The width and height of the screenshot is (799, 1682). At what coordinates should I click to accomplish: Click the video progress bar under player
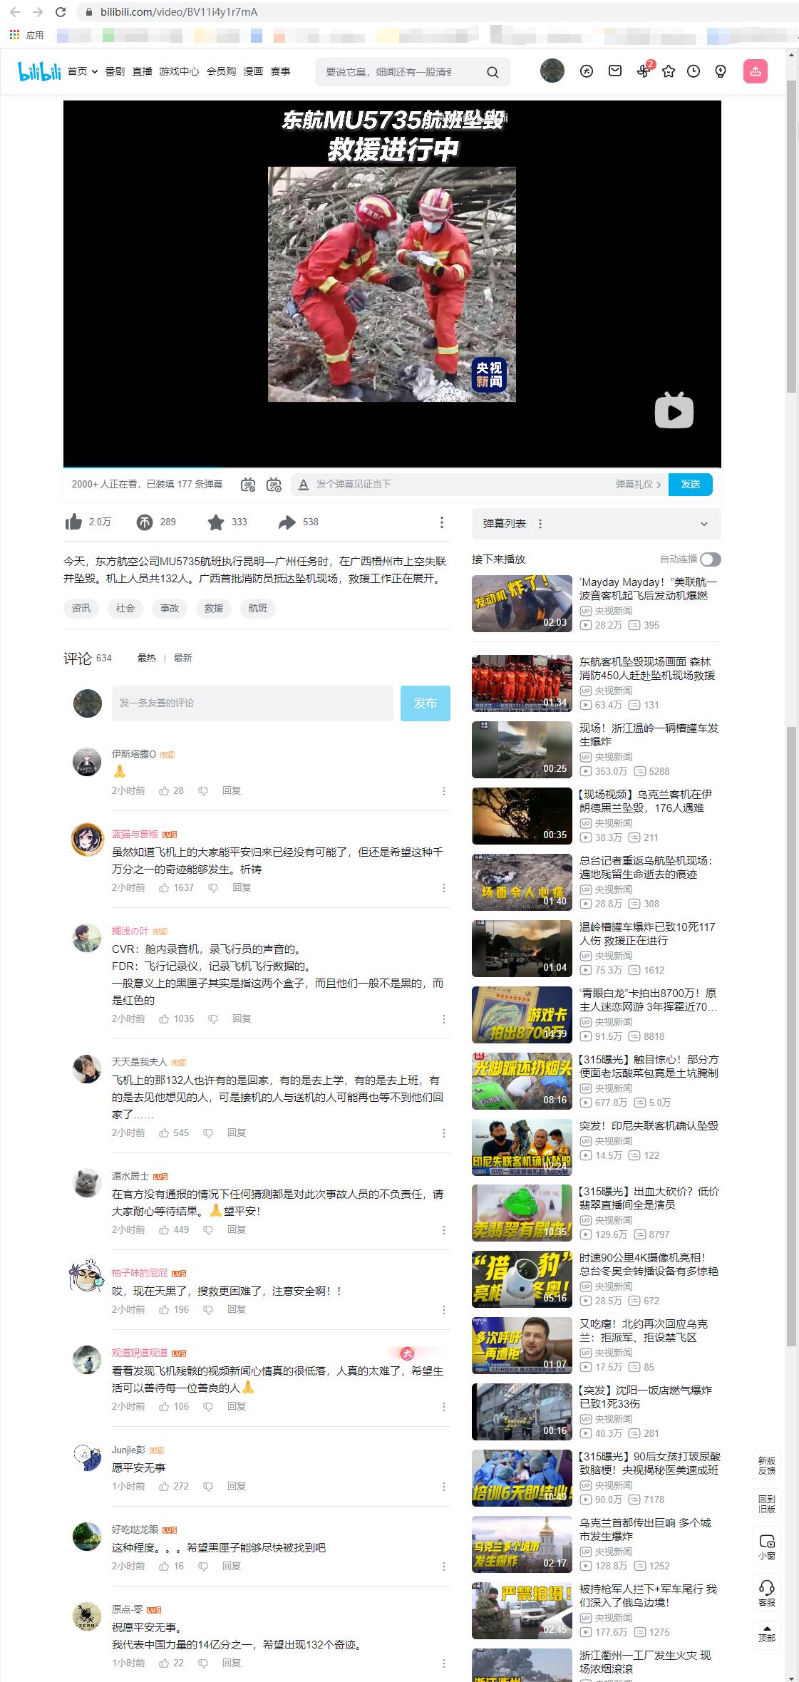[x=392, y=468]
